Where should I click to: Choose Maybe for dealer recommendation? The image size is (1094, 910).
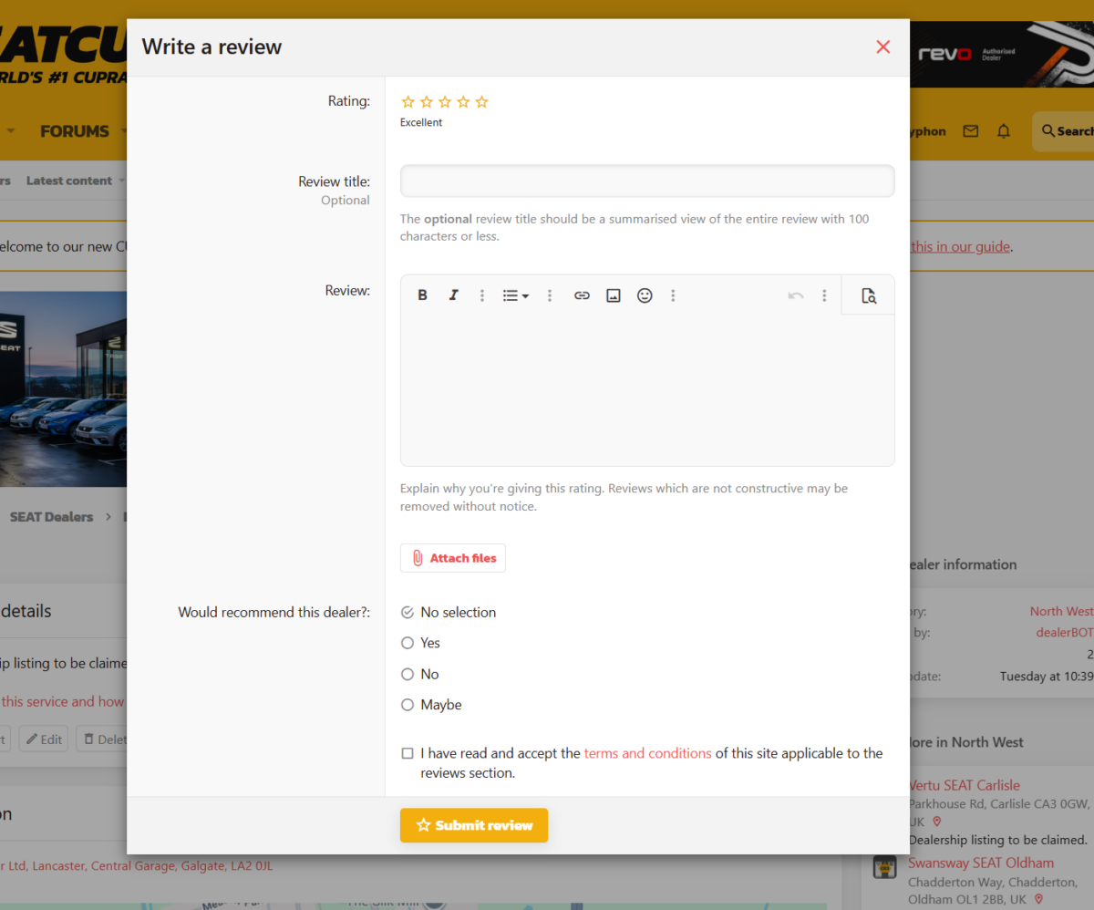point(408,705)
